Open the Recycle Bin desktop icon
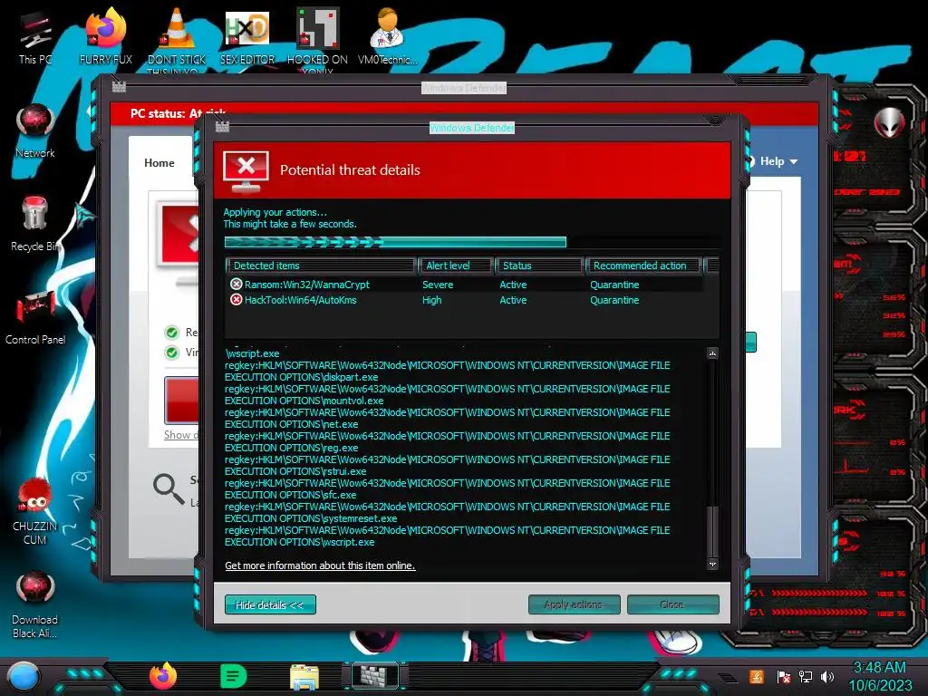928x696 pixels. point(35,224)
